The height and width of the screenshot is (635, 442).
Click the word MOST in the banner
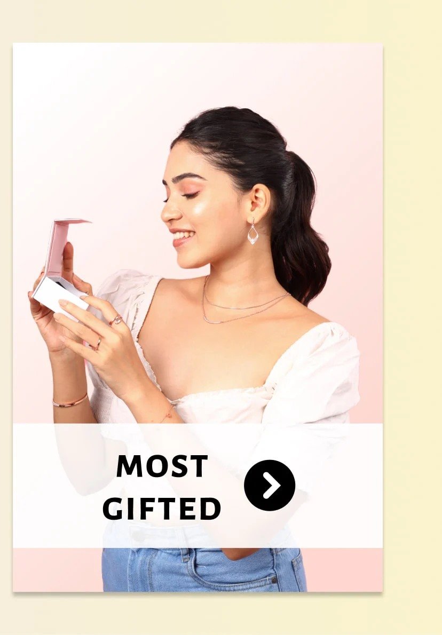pyautogui.click(x=162, y=466)
